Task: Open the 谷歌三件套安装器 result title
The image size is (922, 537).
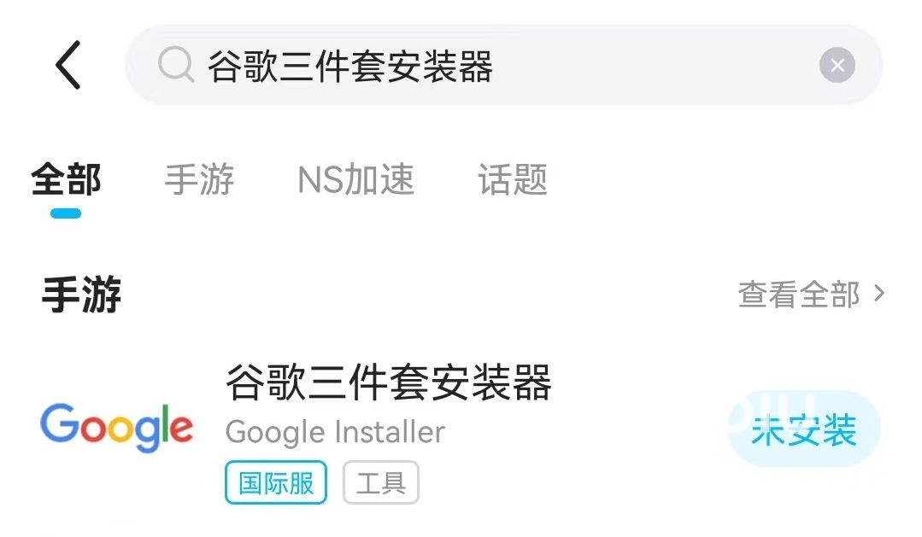Action: click(x=389, y=383)
